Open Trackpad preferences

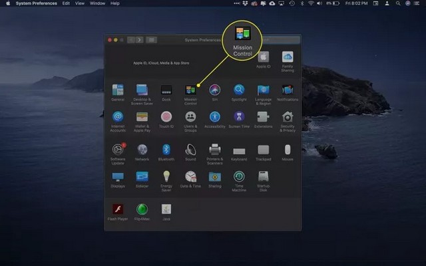pyautogui.click(x=264, y=152)
